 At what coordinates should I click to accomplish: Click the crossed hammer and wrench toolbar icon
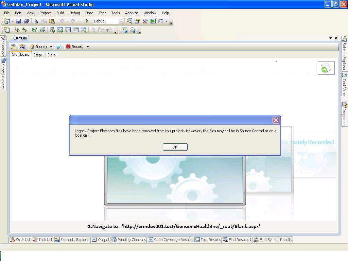[x=145, y=21]
